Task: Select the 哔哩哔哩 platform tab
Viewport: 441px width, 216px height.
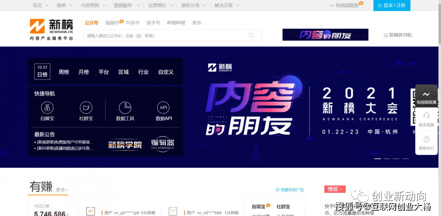Action: 176,23
